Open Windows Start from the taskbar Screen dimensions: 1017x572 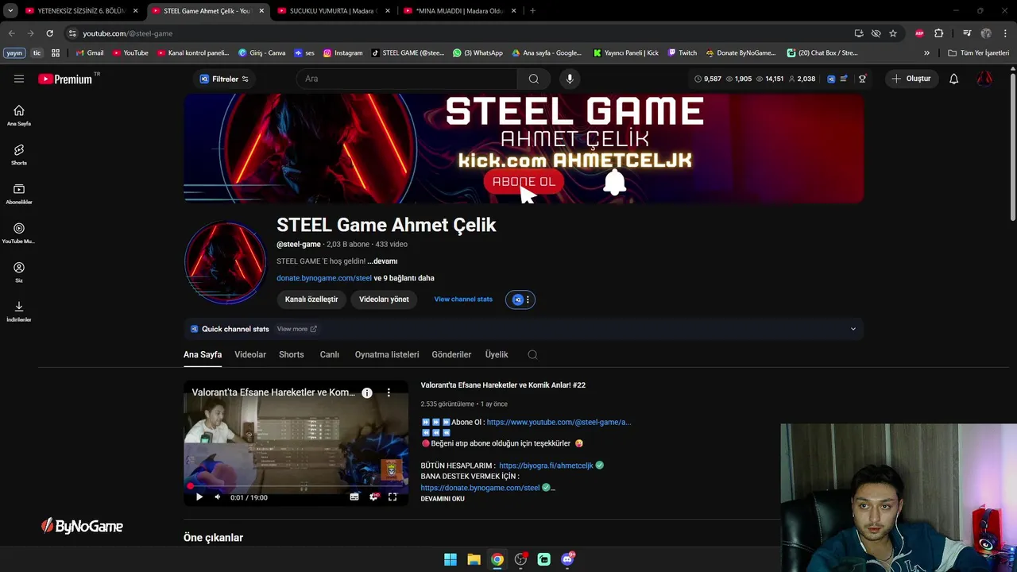tap(450, 559)
